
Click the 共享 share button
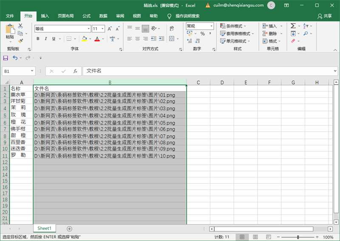[325, 16]
